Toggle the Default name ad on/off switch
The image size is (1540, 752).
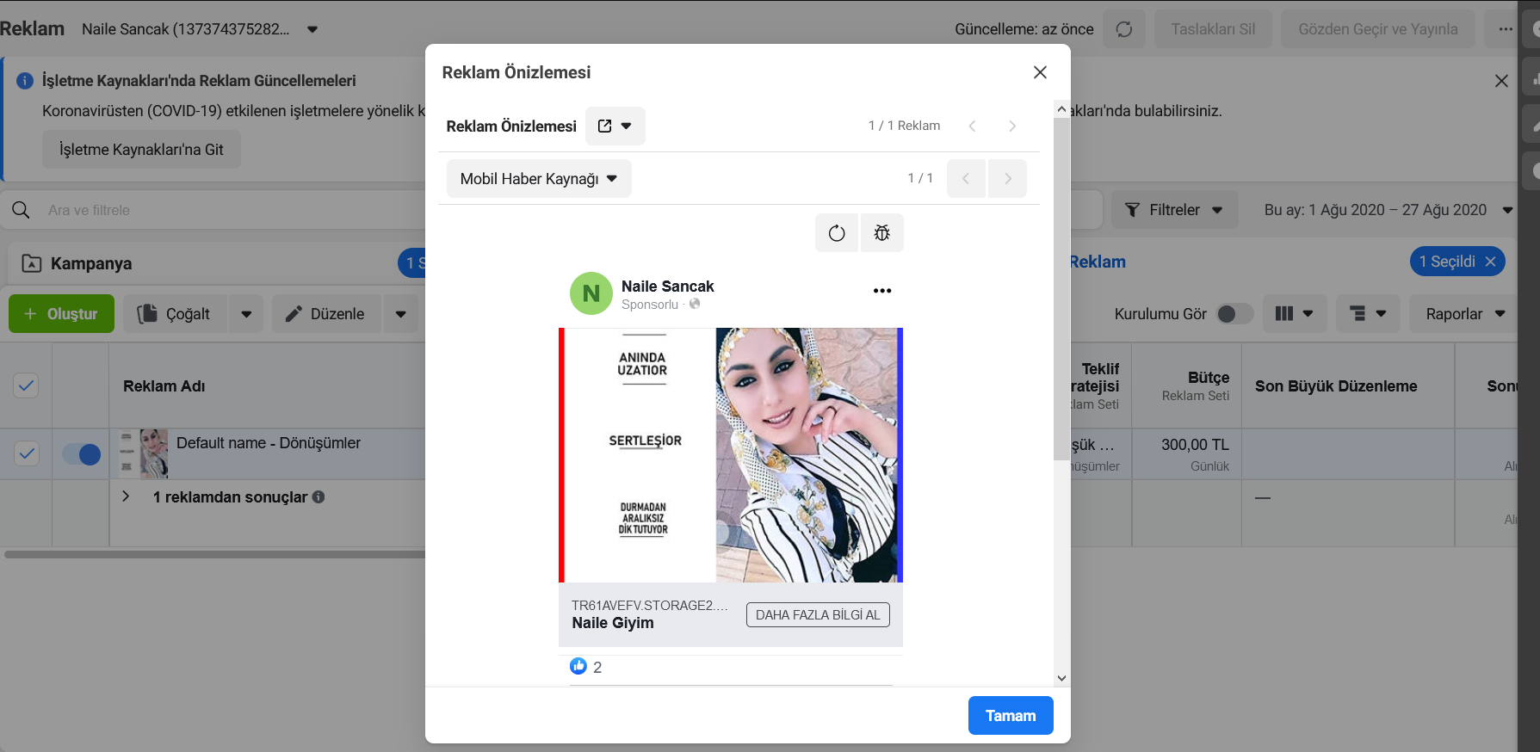coord(82,454)
